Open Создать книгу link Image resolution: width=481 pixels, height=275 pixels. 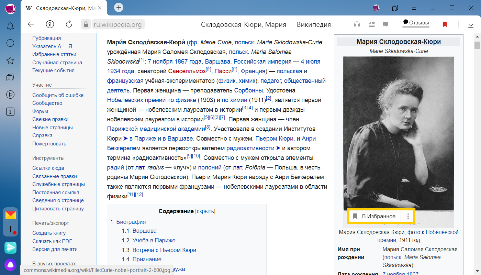point(49,233)
